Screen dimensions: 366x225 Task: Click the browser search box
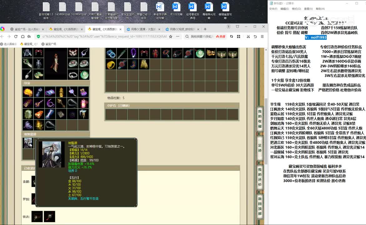pyautogui.click(x=202, y=37)
